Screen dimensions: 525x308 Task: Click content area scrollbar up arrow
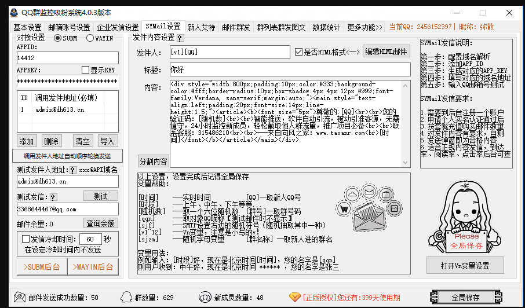coord(406,85)
